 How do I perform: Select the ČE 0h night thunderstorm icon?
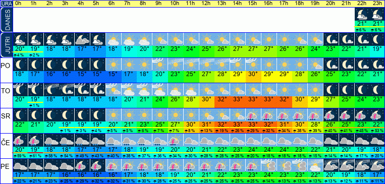(x=20, y=140)
